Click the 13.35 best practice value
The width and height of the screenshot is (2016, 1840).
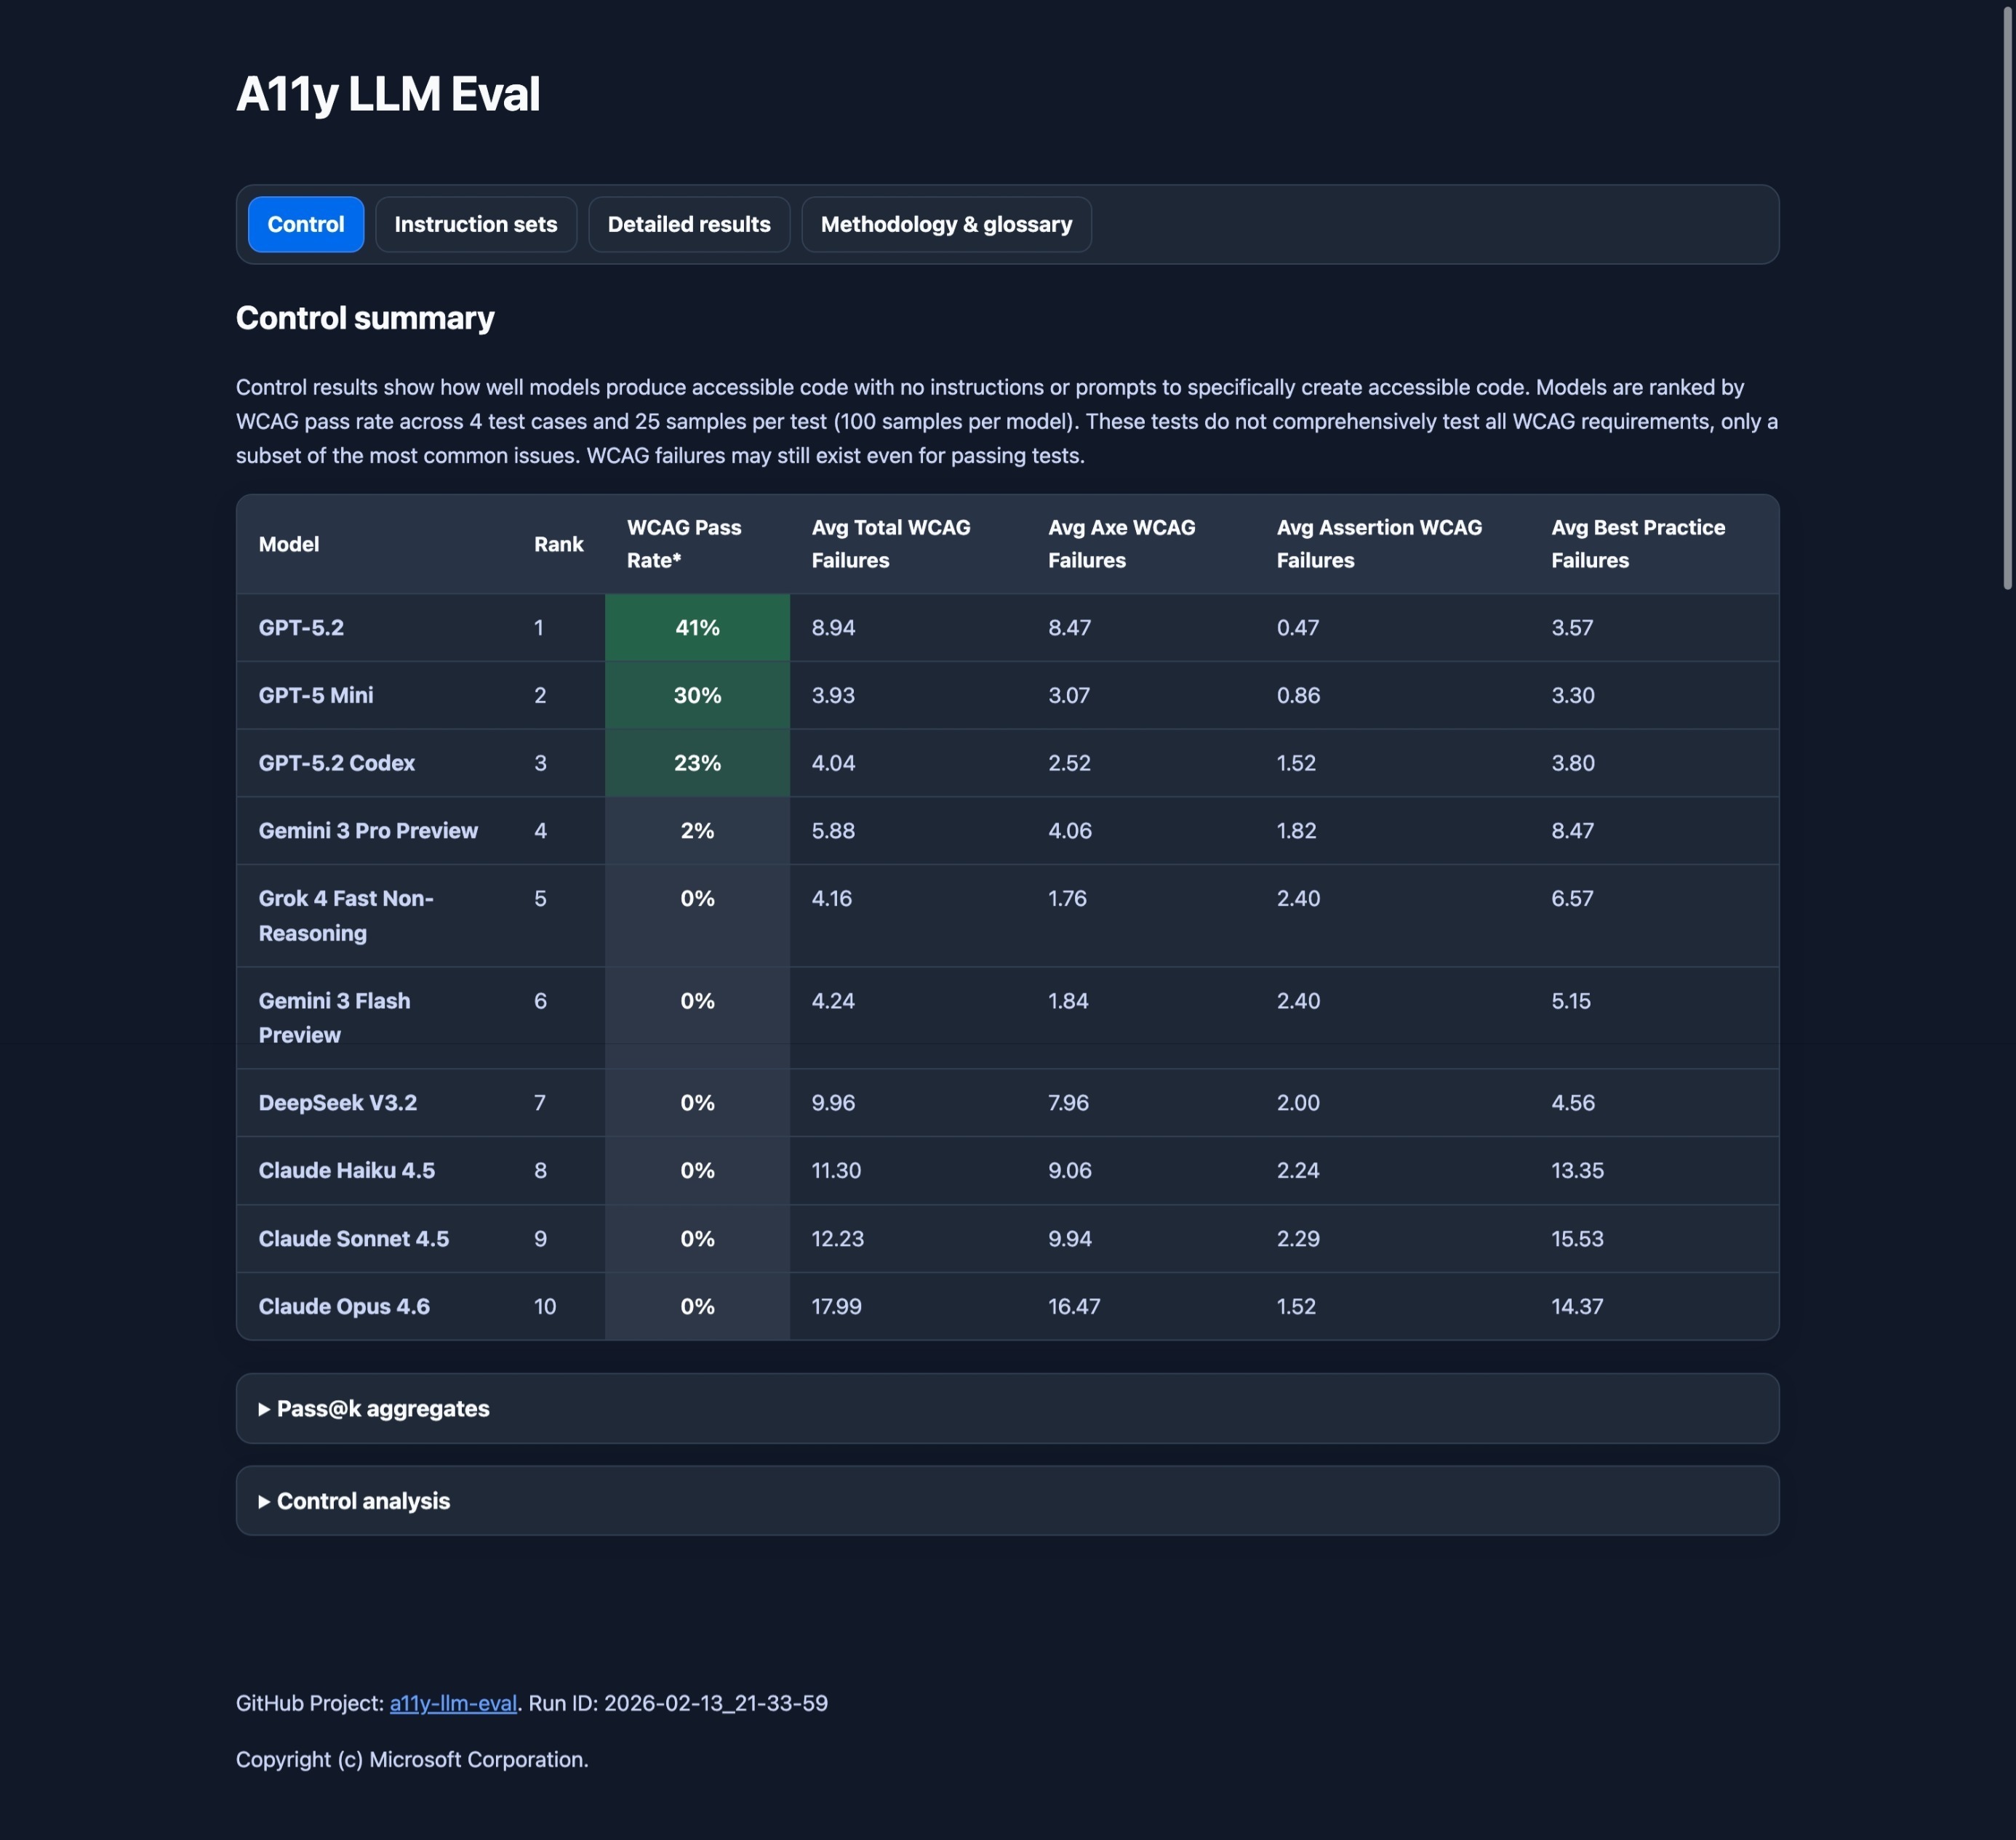click(x=1577, y=1170)
